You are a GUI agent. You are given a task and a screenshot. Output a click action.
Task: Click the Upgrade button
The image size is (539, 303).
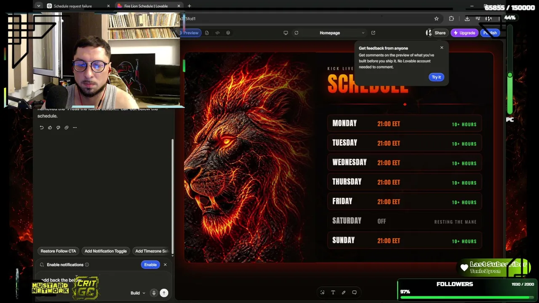[464, 33]
